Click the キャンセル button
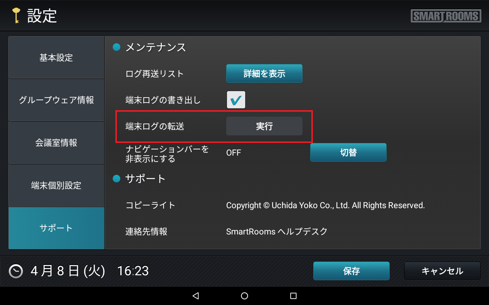The image size is (489, 305). point(442,271)
